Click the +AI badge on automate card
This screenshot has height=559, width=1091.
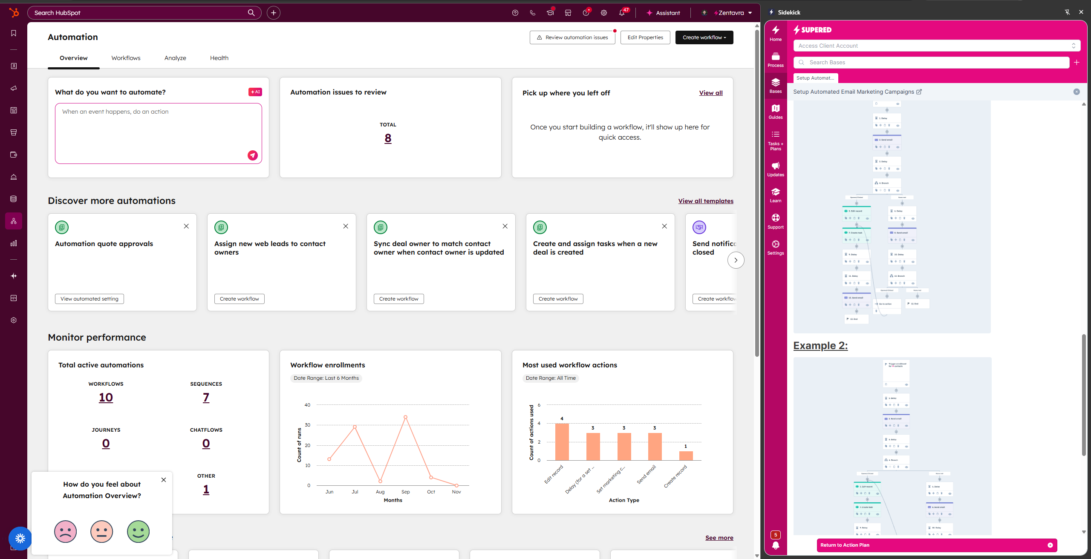coord(255,92)
